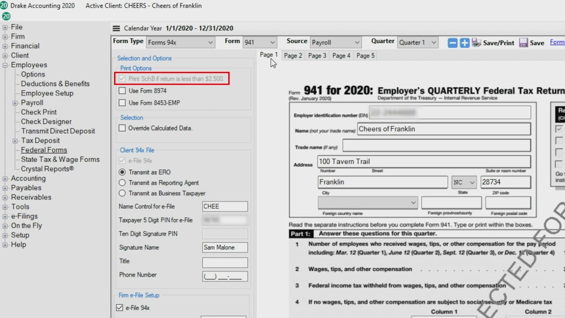565x318 pixels.
Task: Open Crystal Reports item
Action: pyautogui.click(x=47, y=169)
